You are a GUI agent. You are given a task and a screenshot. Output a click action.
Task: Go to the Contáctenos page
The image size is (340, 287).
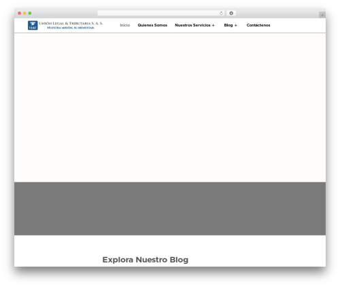[258, 25]
